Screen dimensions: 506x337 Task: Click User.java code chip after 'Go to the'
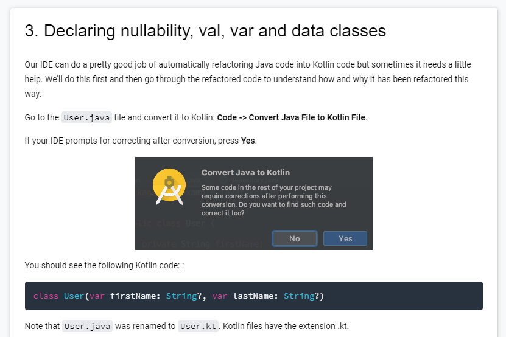[86, 118]
